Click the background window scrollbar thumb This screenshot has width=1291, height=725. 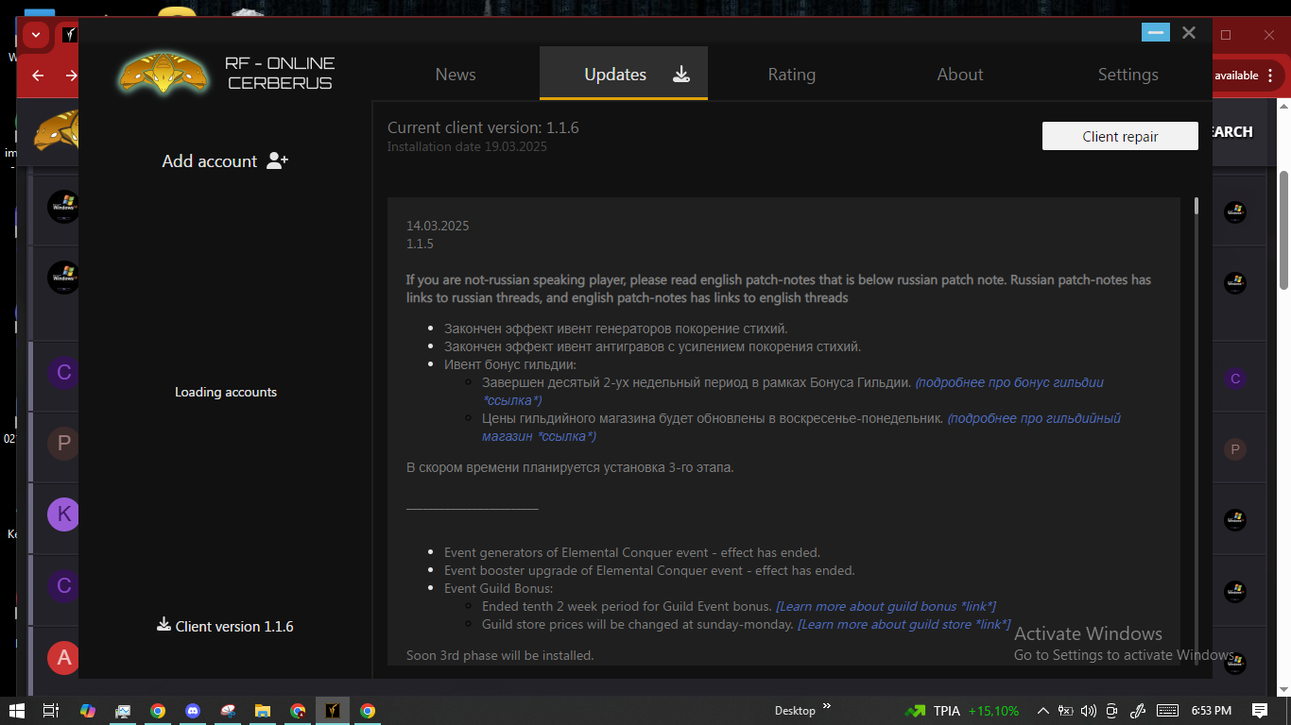[x=1283, y=229]
